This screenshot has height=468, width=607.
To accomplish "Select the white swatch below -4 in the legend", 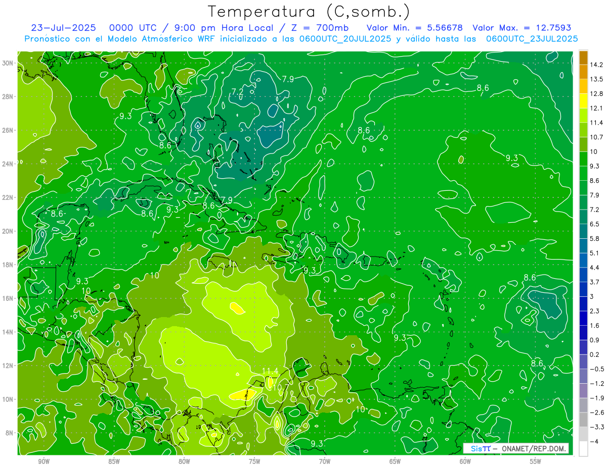I will pos(583,449).
